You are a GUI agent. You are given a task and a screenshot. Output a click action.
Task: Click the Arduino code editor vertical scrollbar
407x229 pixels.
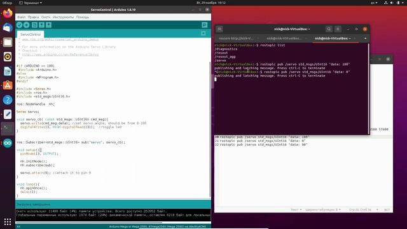point(210,128)
